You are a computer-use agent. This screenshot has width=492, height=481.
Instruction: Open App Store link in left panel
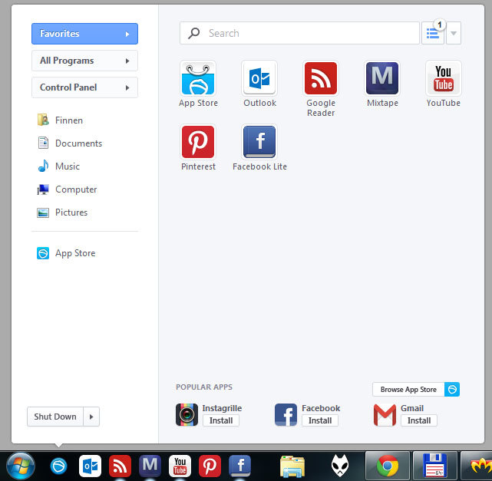66,253
